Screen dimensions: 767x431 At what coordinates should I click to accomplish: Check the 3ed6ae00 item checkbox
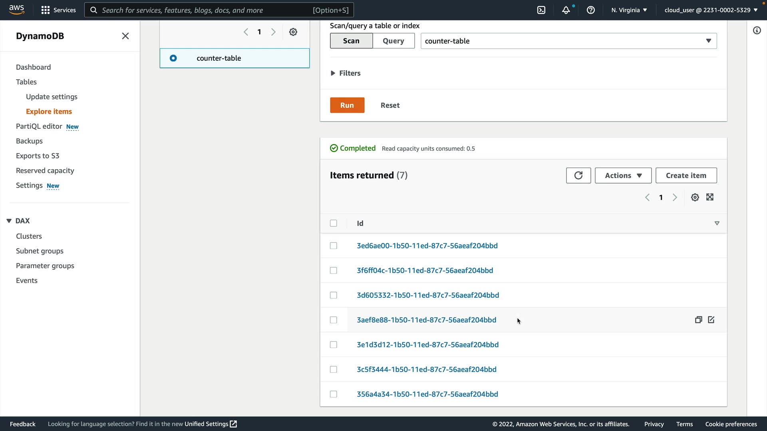334,246
